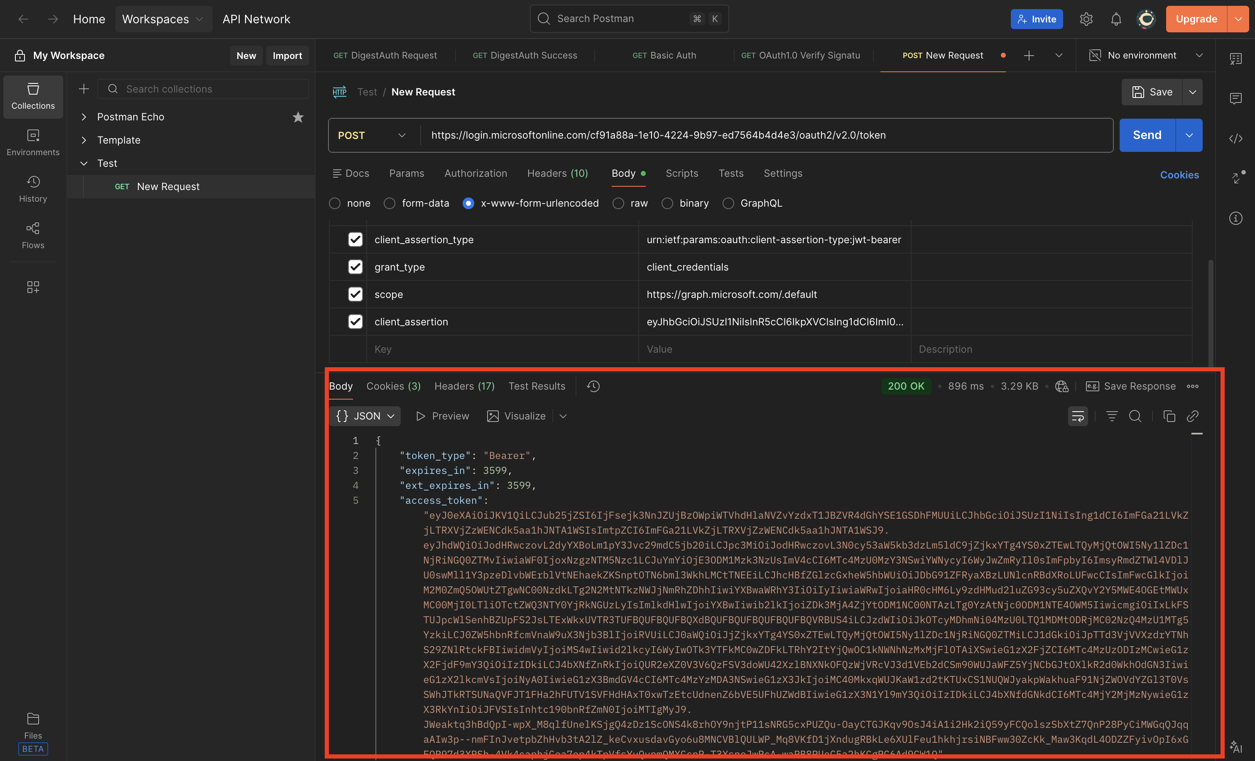1255x761 pixels.
Task: Expand the Postman Echo collection
Action: tap(83, 117)
